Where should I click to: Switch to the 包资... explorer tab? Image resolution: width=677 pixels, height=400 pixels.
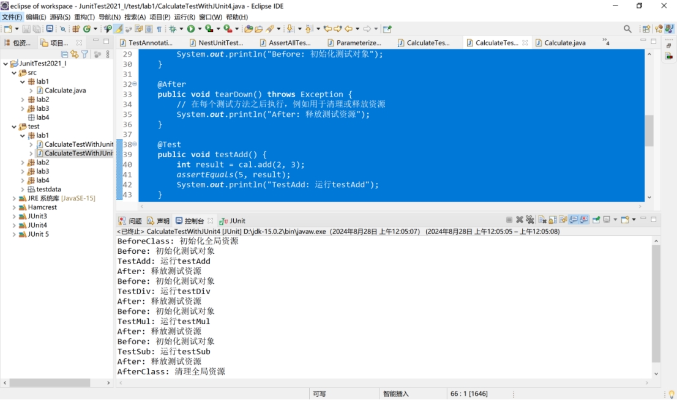(x=18, y=43)
